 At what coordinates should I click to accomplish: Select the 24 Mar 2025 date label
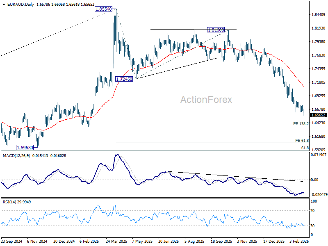116,241
